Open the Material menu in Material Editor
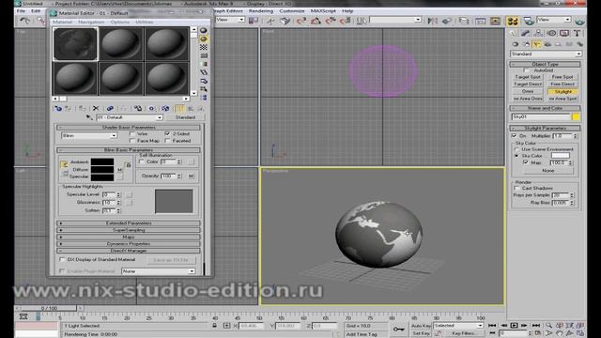This screenshot has height=338, width=601. click(x=62, y=22)
